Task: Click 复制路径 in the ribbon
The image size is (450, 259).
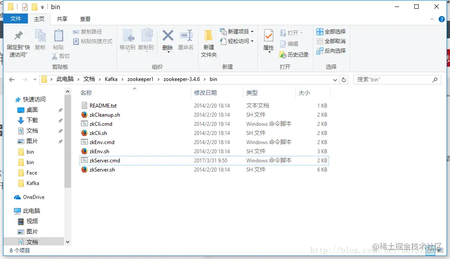Action: coord(87,32)
